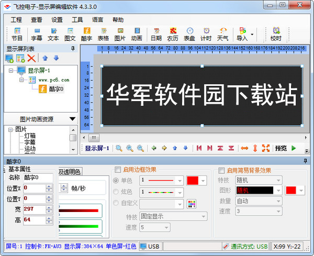Start preview with green play button
The image size is (314, 256).
[x=294, y=148]
